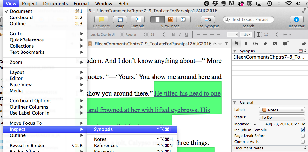Open the Evernote elephant menu bar icon
The image size is (308, 152).
click(x=223, y=3)
